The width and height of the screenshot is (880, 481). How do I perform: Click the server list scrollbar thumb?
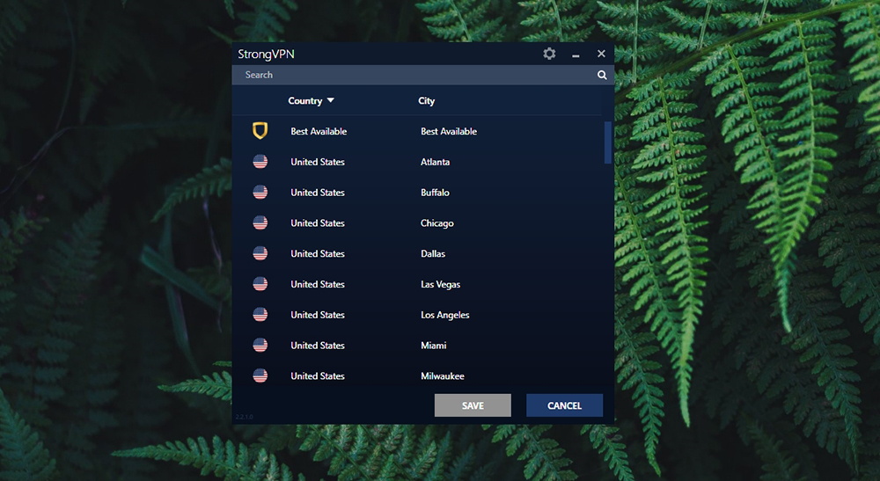[607, 142]
